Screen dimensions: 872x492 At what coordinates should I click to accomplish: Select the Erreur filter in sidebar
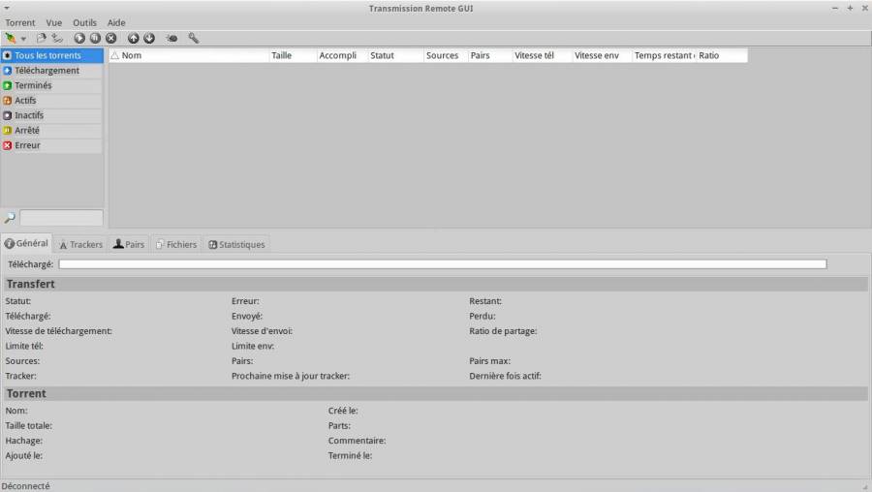(x=27, y=145)
